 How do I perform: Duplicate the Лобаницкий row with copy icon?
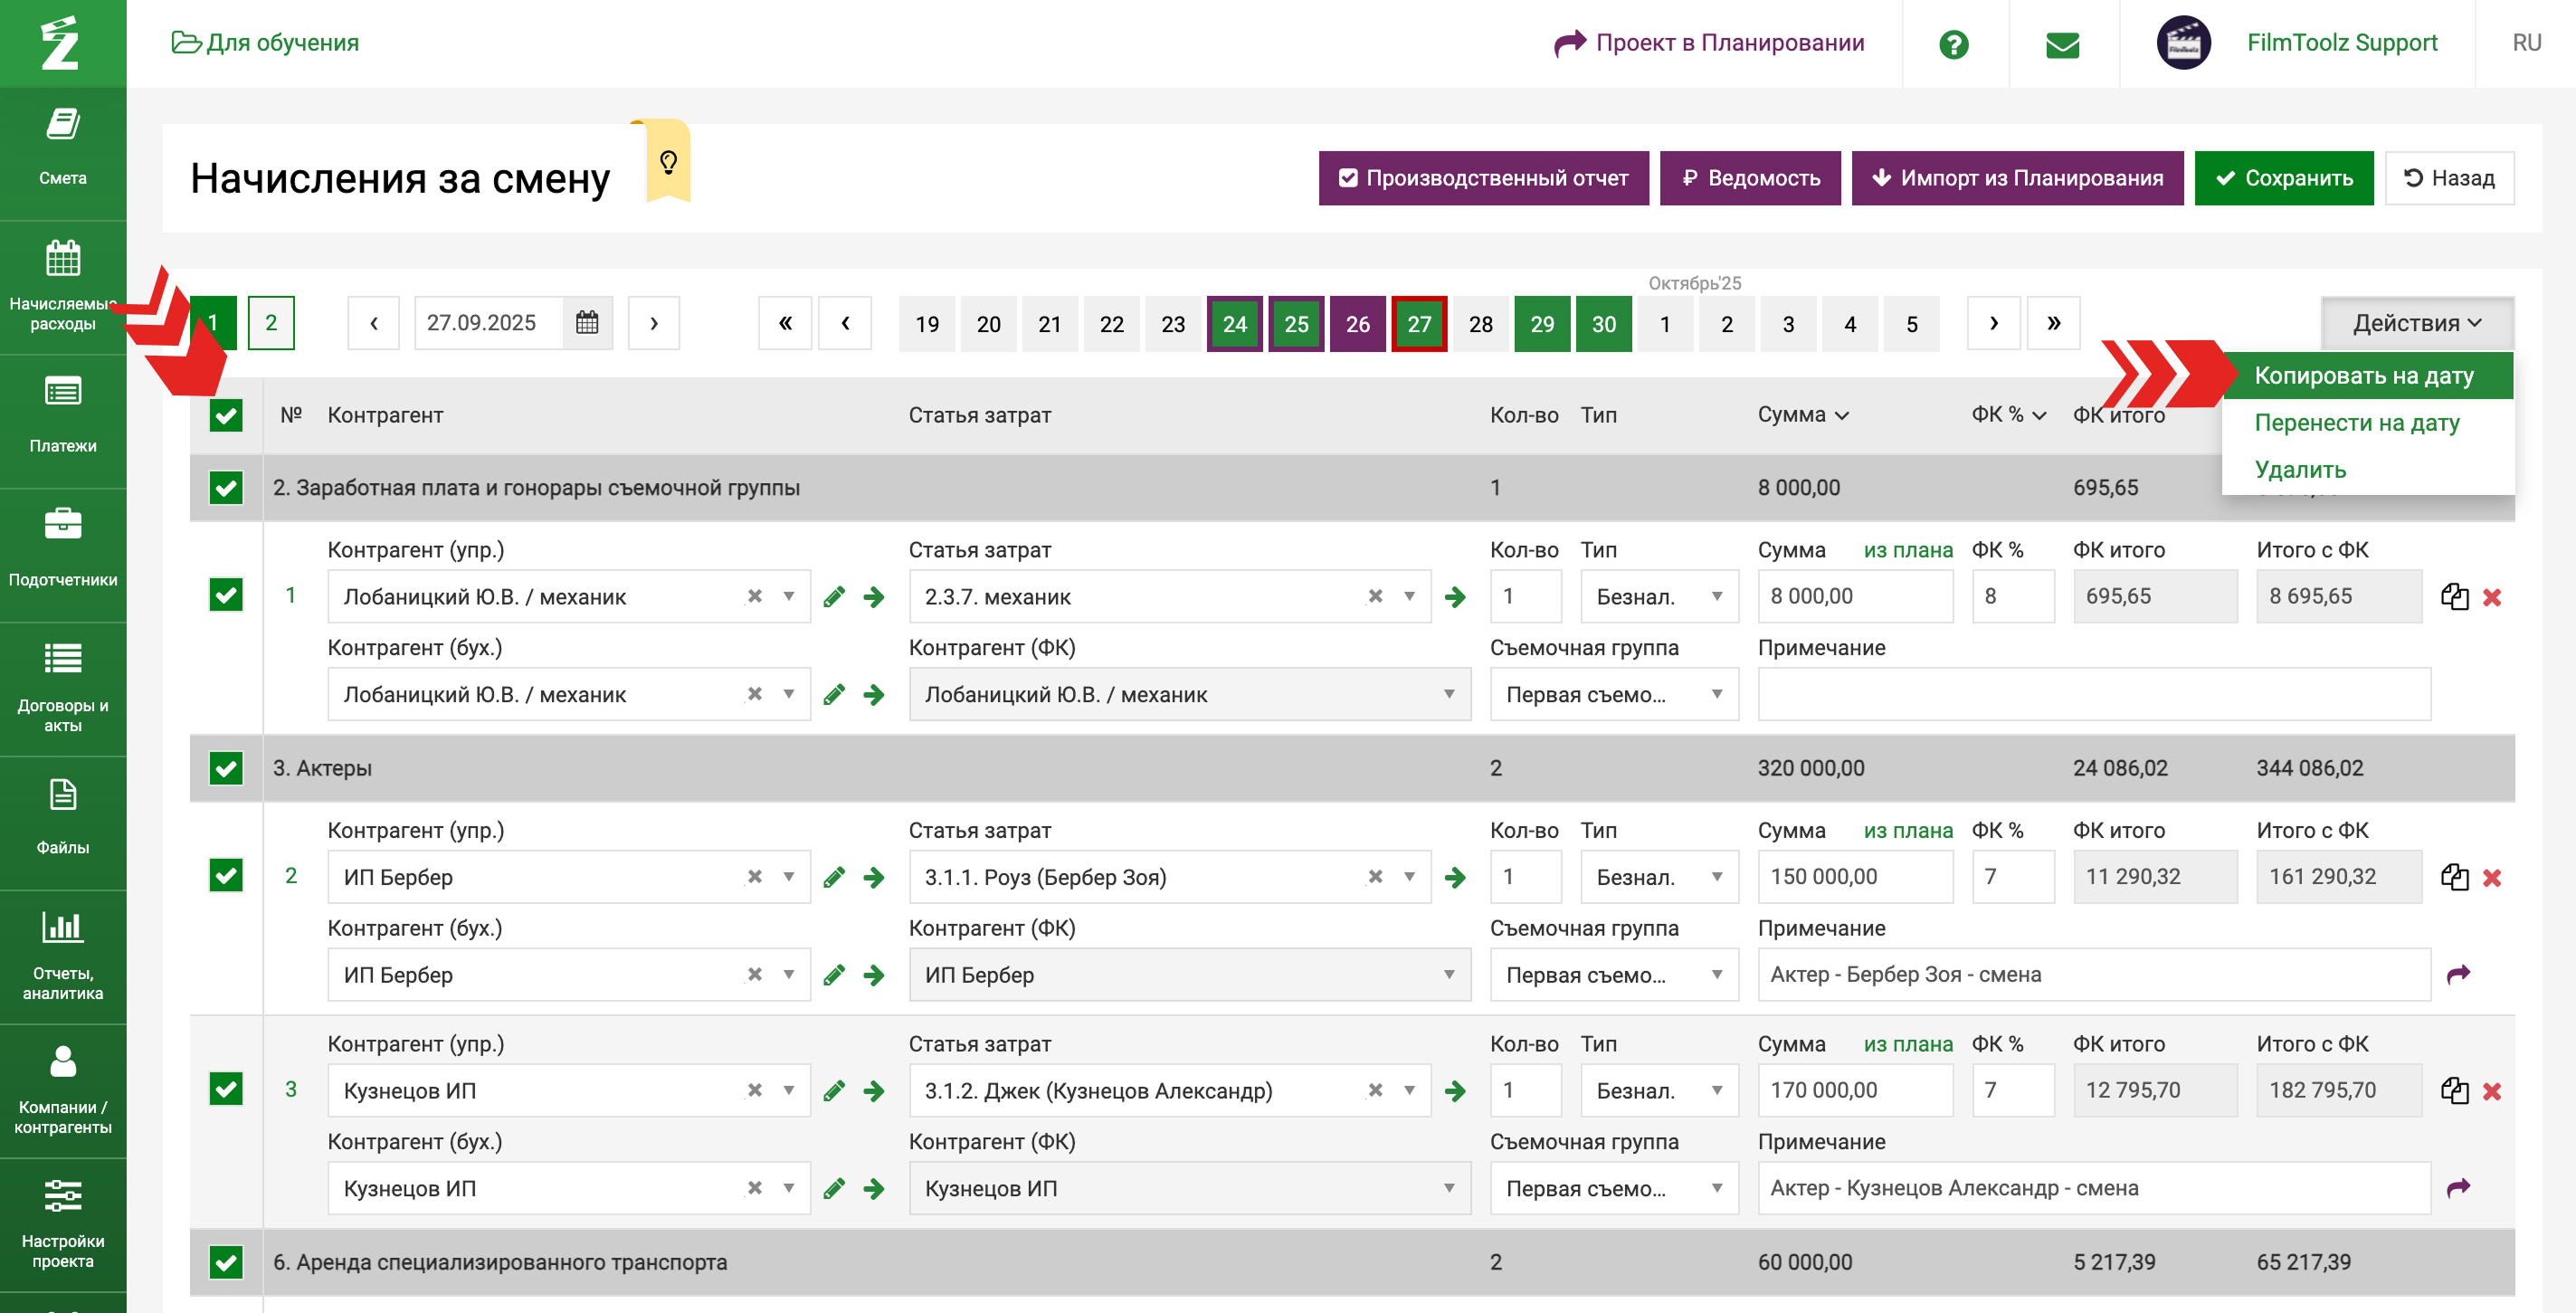click(x=2454, y=597)
